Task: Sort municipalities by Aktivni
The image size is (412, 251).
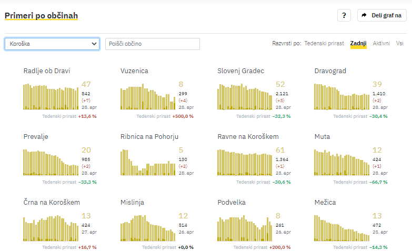Action: coord(381,43)
